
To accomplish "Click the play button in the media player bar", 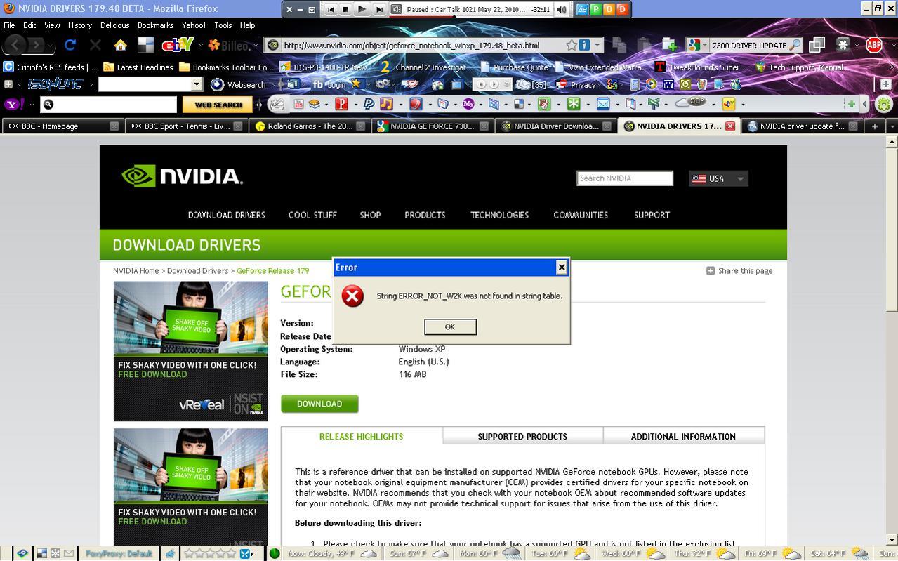I will pos(362,9).
